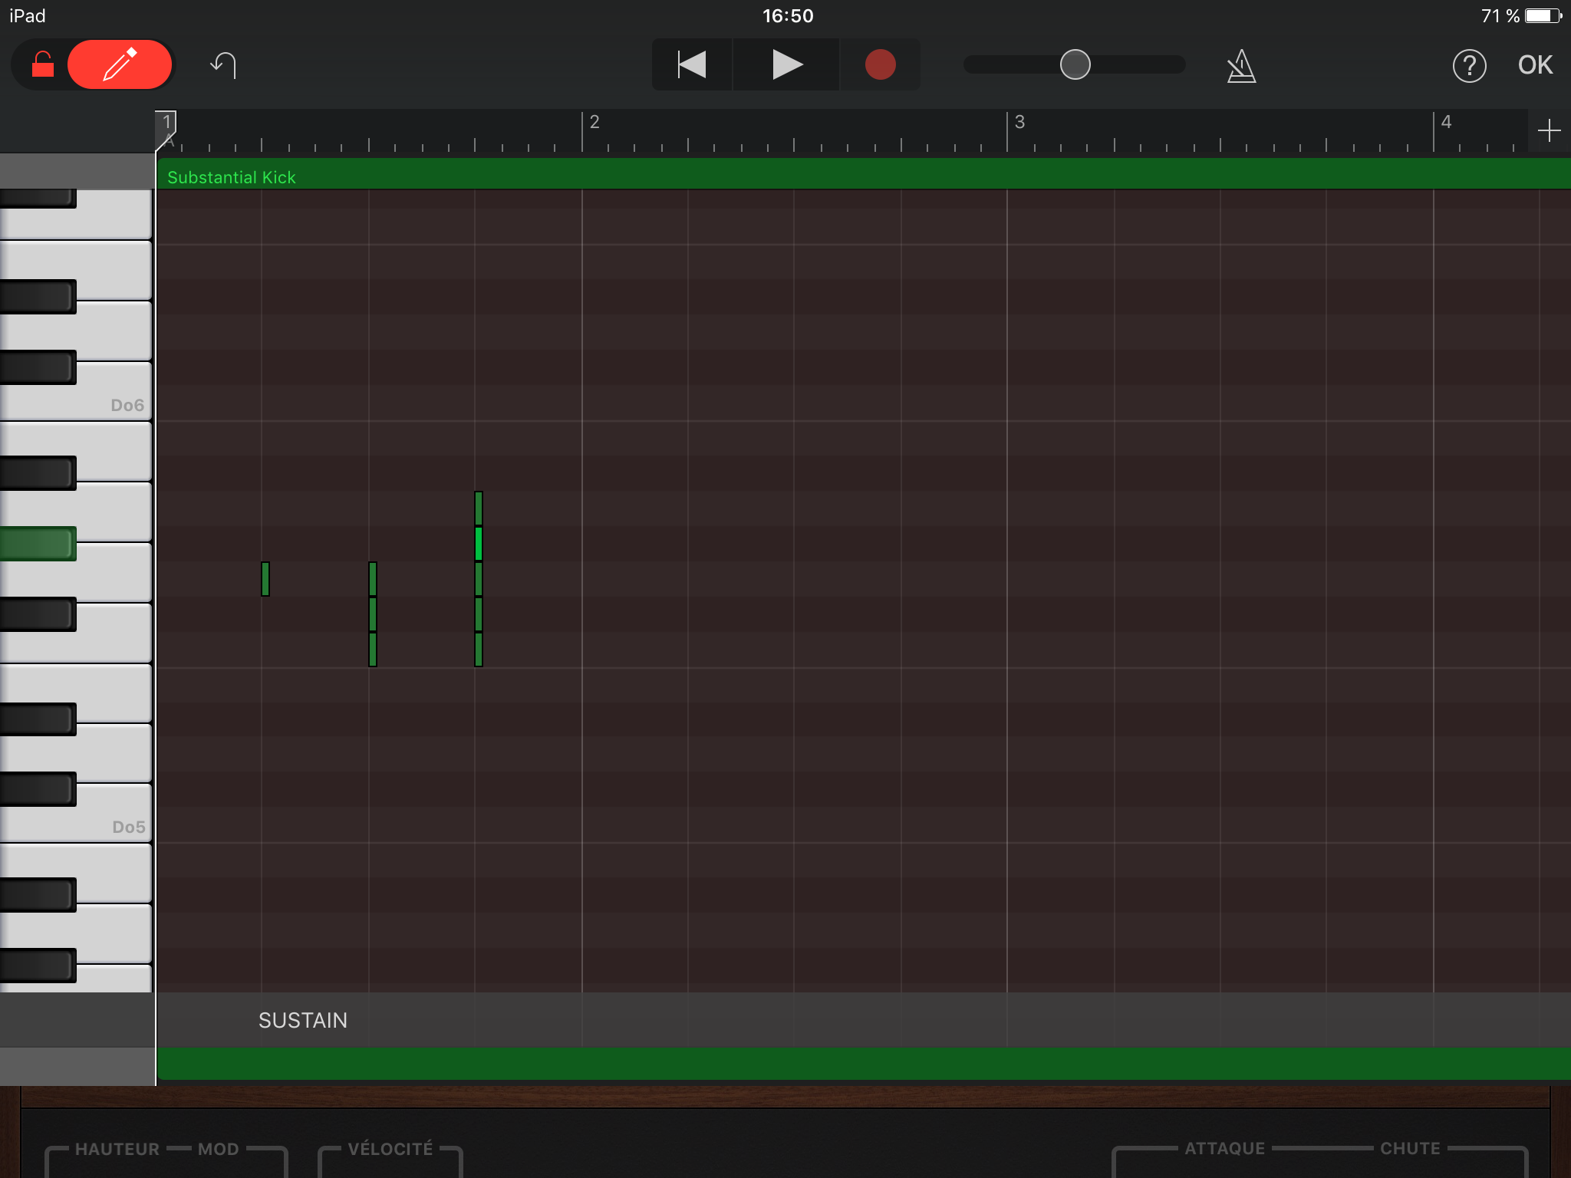Viewport: 1571px width, 1178px height.
Task: Open the help question mark
Action: [1469, 66]
